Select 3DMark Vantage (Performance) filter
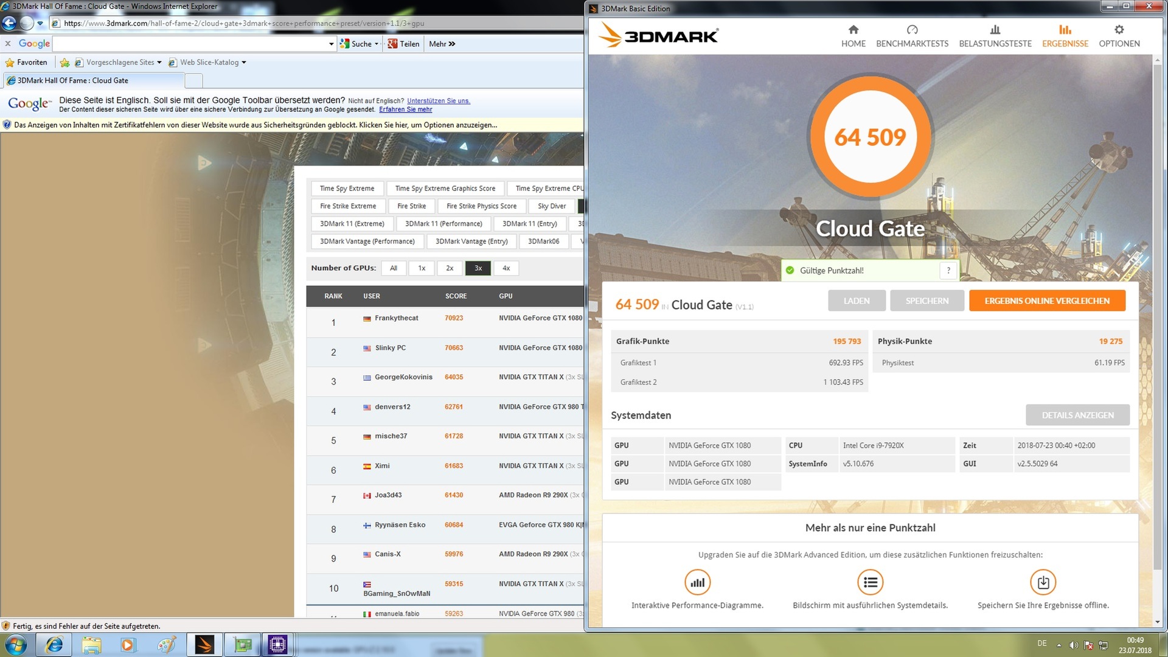Image resolution: width=1168 pixels, height=657 pixels. 367,242
